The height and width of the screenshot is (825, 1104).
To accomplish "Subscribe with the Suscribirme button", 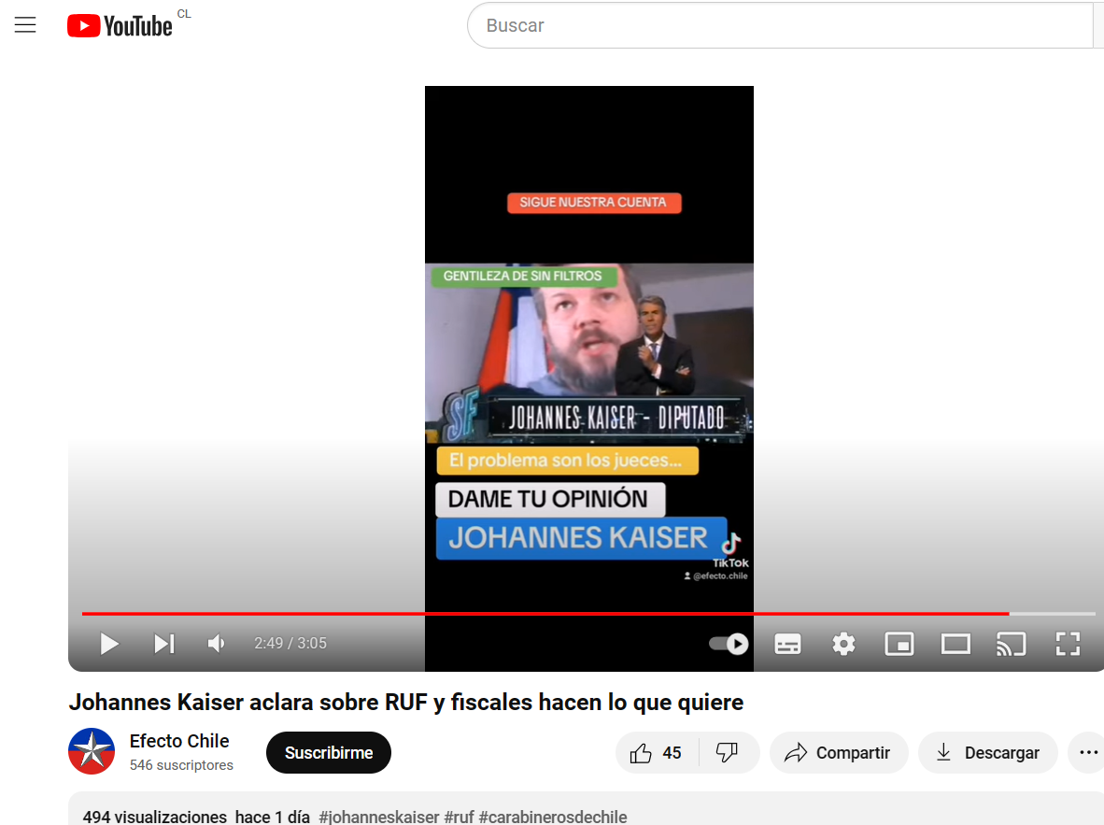I will point(329,752).
